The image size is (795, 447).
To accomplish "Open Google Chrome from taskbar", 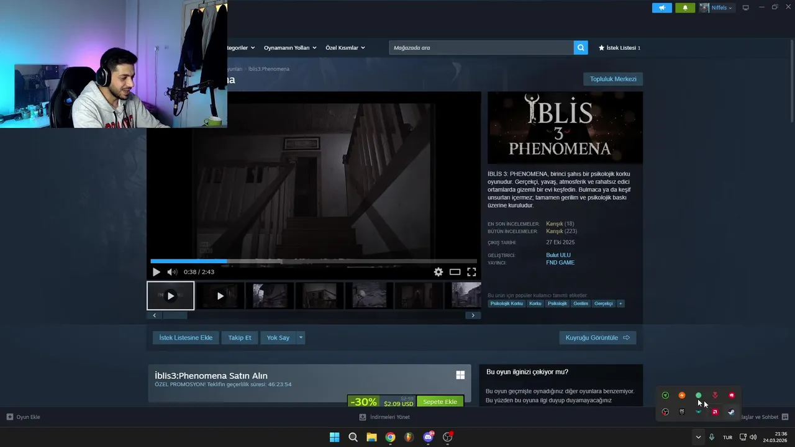I will (x=390, y=437).
